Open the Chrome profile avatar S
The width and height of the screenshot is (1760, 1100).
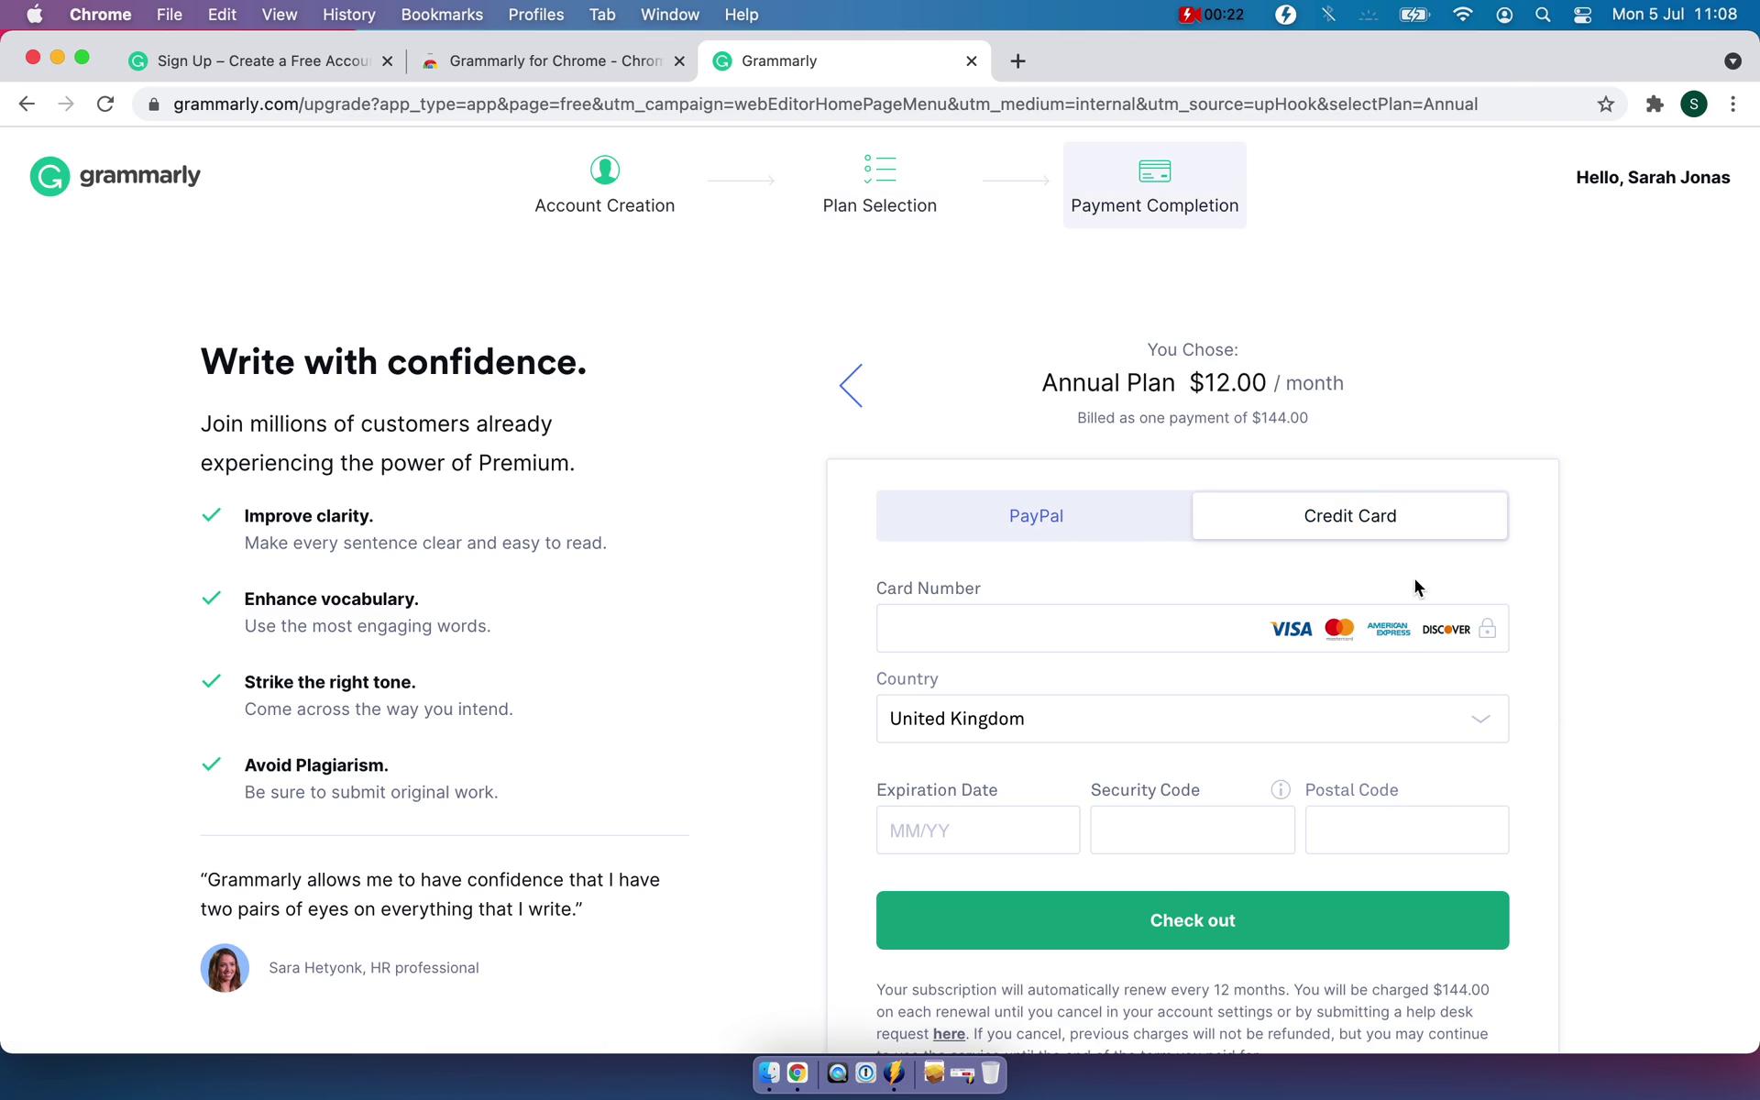click(1693, 104)
